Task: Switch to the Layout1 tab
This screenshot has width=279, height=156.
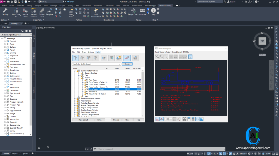Action: click(15, 153)
